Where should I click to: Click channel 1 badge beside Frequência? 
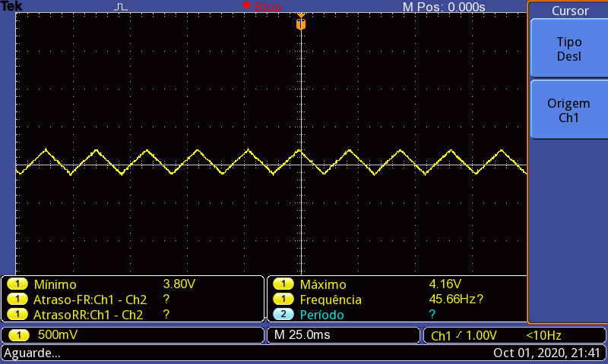point(283,300)
